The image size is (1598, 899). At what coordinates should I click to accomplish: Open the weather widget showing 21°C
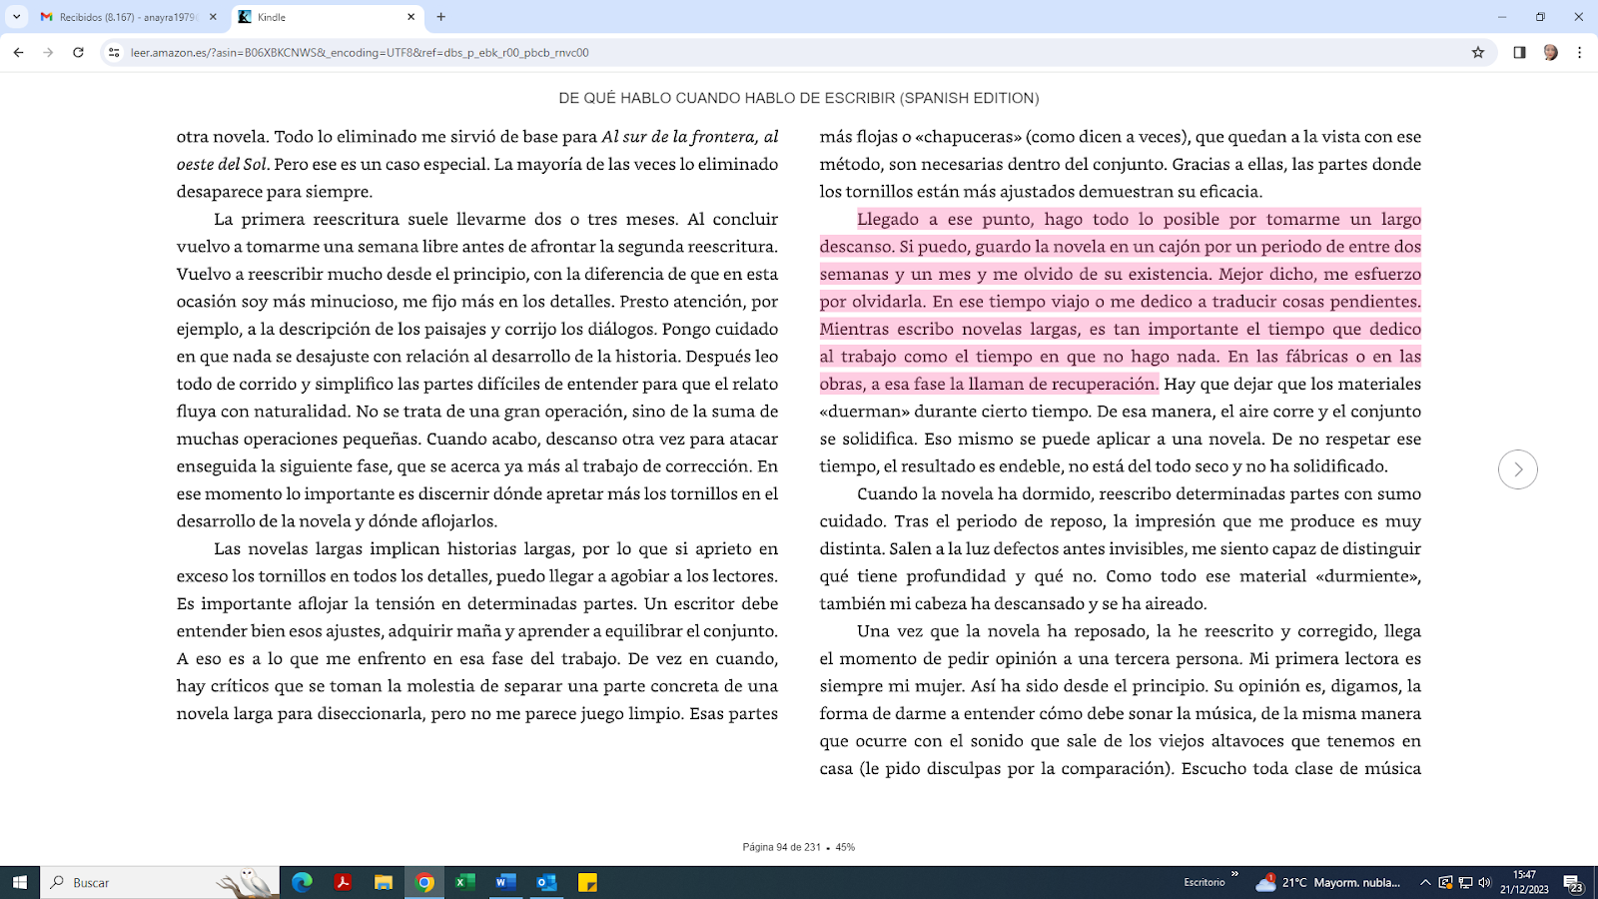coord(1328,882)
